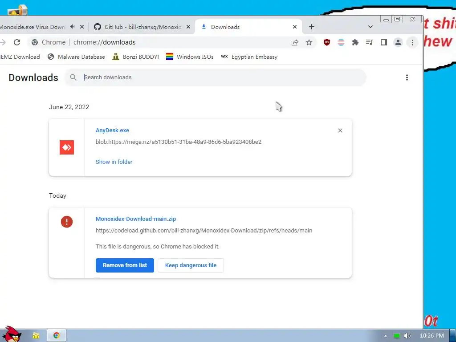Click Keep dangerous file button
This screenshot has width=456, height=342.
tap(191, 265)
